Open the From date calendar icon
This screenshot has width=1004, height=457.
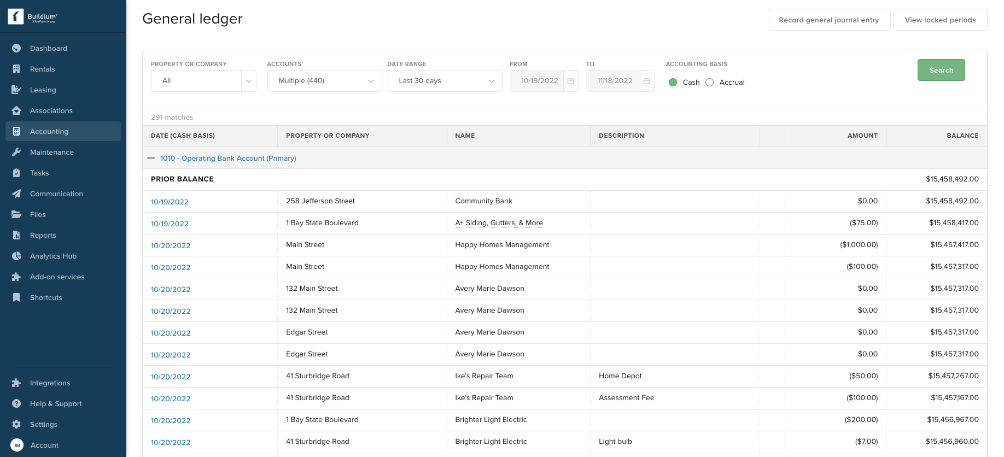pyautogui.click(x=570, y=81)
